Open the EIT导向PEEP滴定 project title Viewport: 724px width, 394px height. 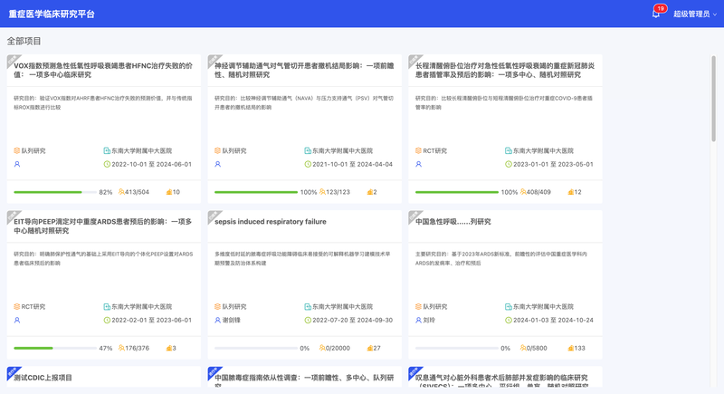click(x=103, y=226)
